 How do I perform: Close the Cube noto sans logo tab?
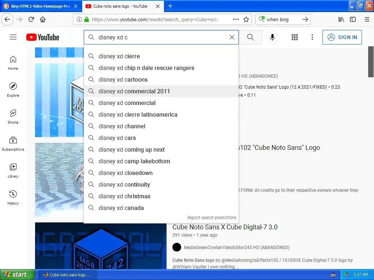pos(158,6)
